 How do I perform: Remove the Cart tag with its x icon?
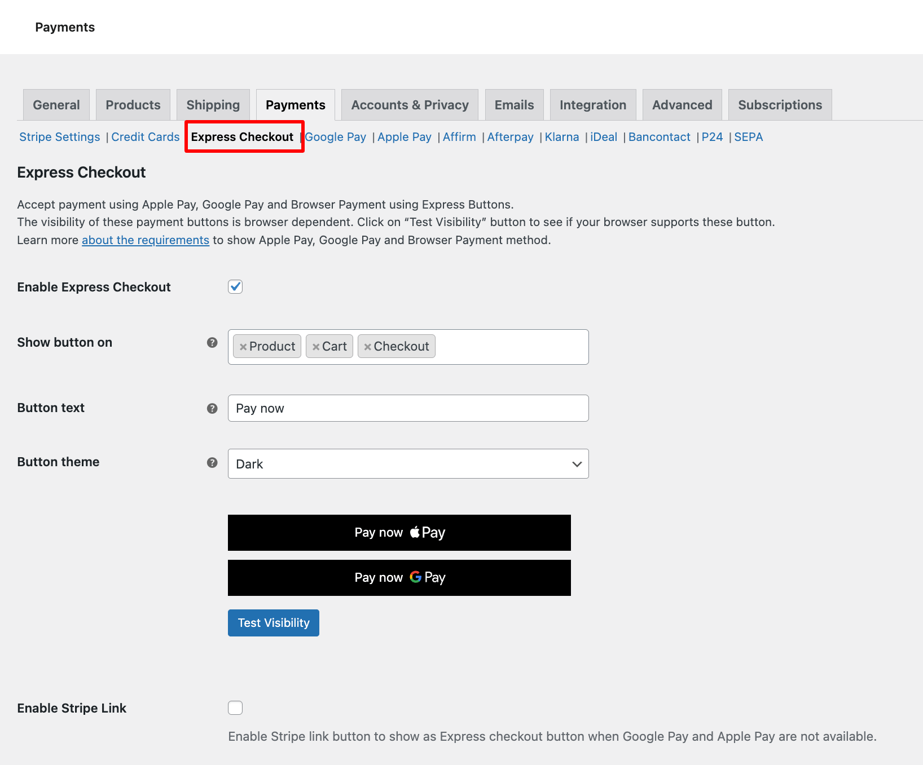[x=316, y=347]
